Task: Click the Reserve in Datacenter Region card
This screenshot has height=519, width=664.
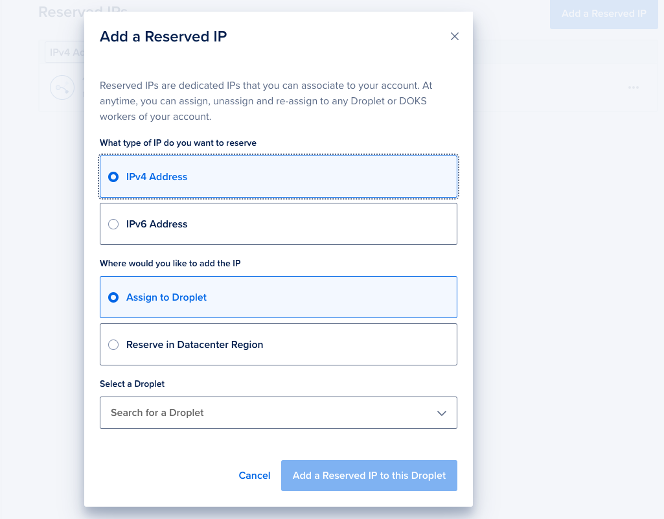Action: click(279, 344)
